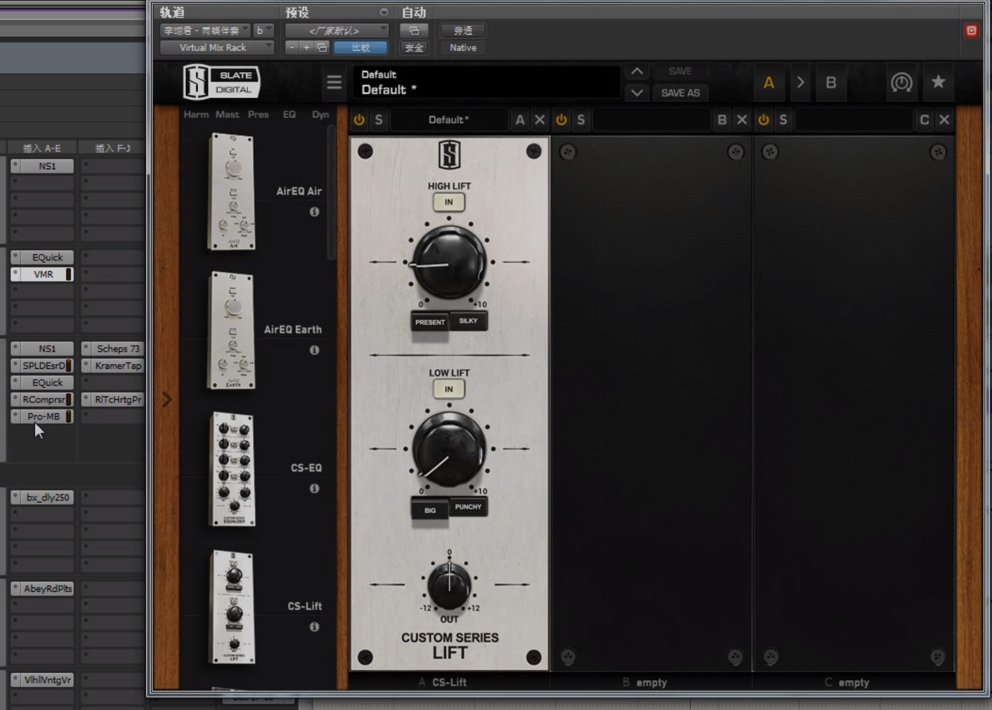Click the SAVE AS button

click(680, 93)
